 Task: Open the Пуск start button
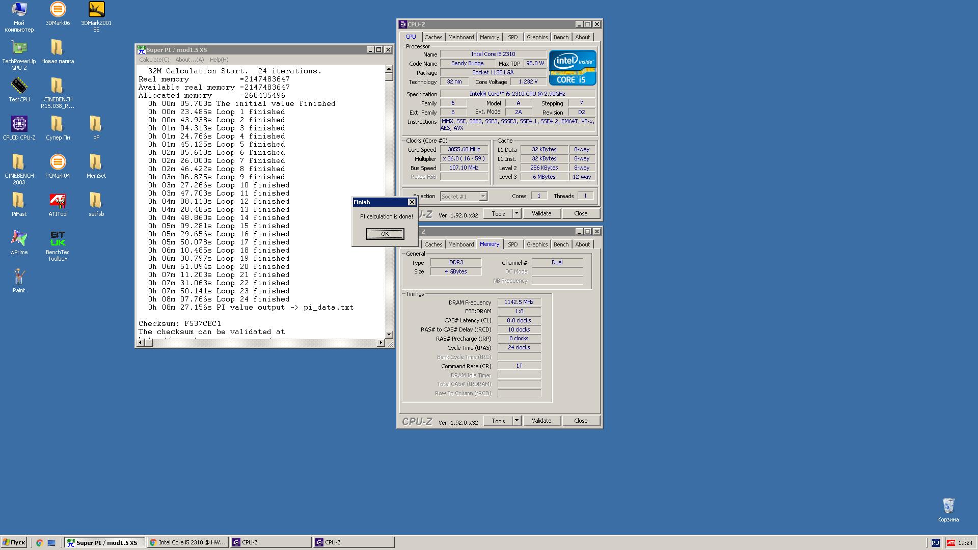(14, 542)
